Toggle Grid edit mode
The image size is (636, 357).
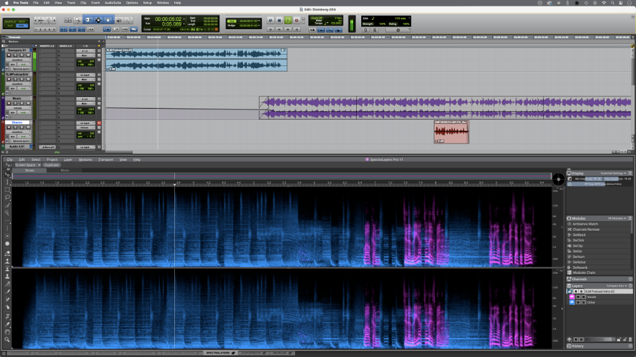click(x=22, y=26)
